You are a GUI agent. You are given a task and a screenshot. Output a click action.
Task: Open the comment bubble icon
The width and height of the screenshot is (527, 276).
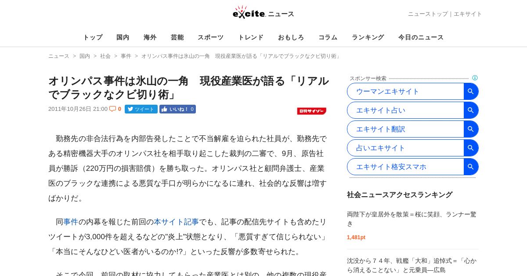click(113, 109)
